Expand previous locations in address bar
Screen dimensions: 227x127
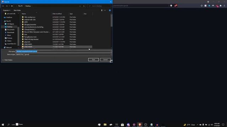(x=80, y=6)
